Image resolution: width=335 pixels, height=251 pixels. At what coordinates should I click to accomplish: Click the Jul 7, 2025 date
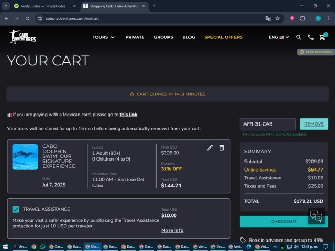tap(54, 185)
